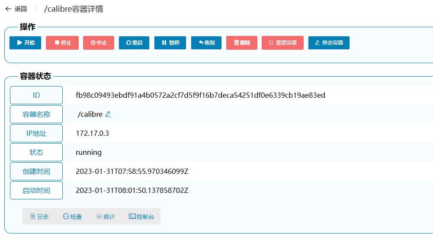Delete the container with 删除 button
This screenshot has width=433, height=237.
(x=242, y=43)
